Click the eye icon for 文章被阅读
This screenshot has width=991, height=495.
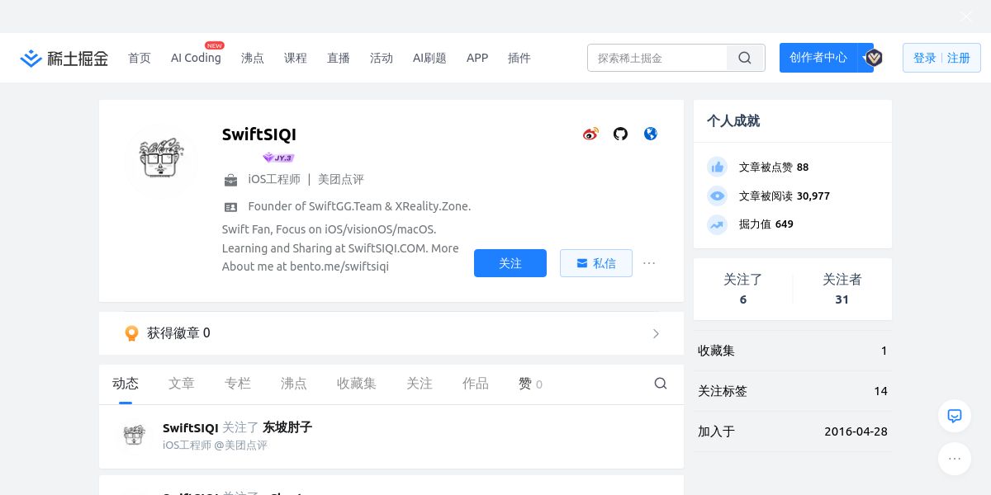click(x=717, y=196)
